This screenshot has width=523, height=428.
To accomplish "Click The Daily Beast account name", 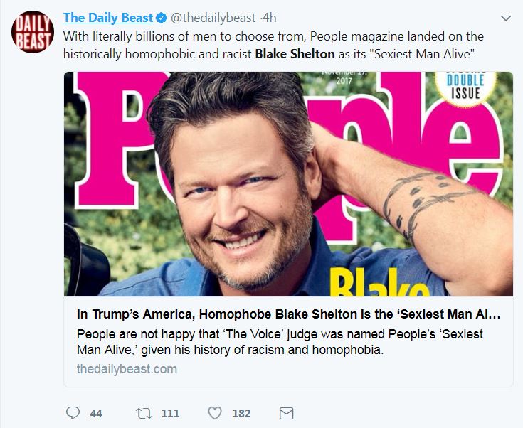I will (x=108, y=18).
